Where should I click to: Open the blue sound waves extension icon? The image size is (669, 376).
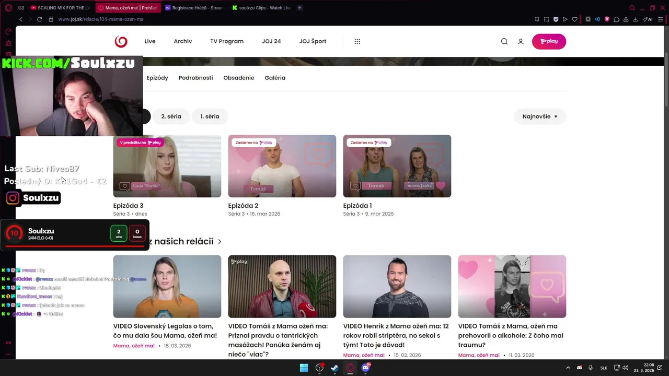point(597,19)
